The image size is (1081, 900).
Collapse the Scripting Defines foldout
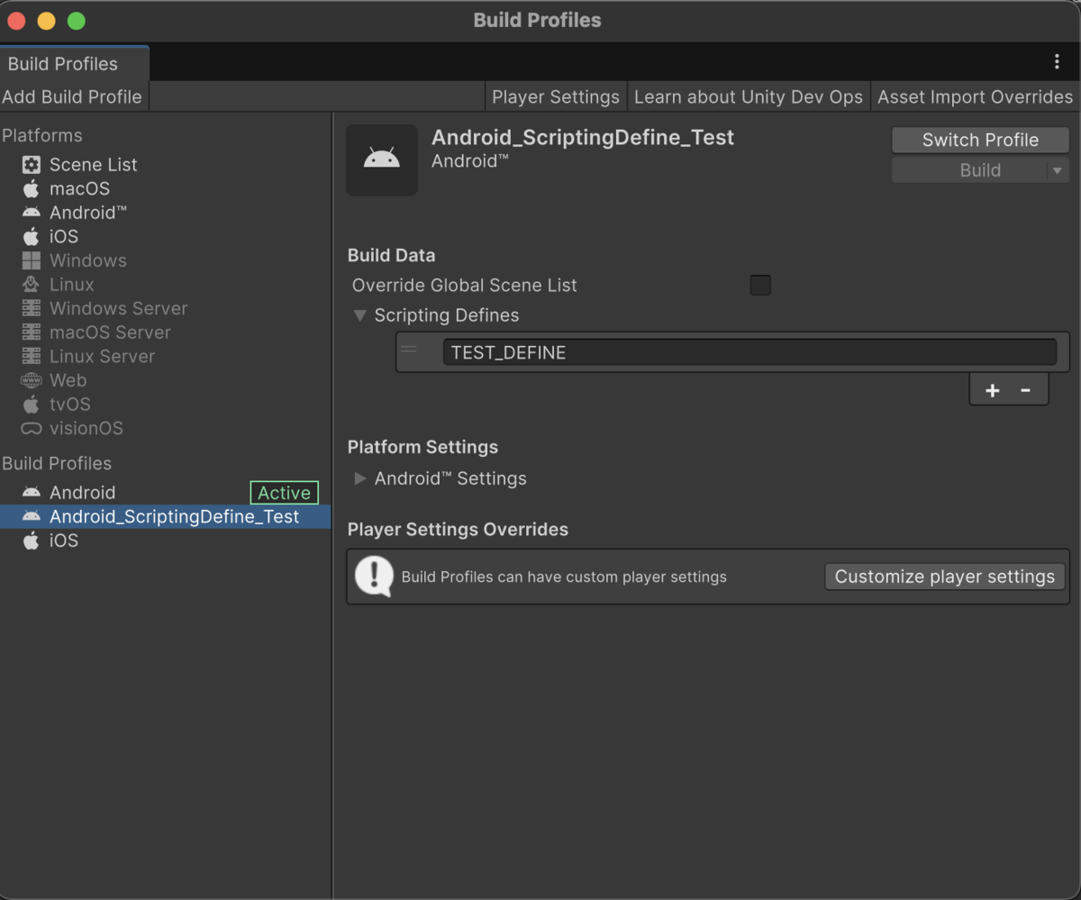[x=360, y=315]
